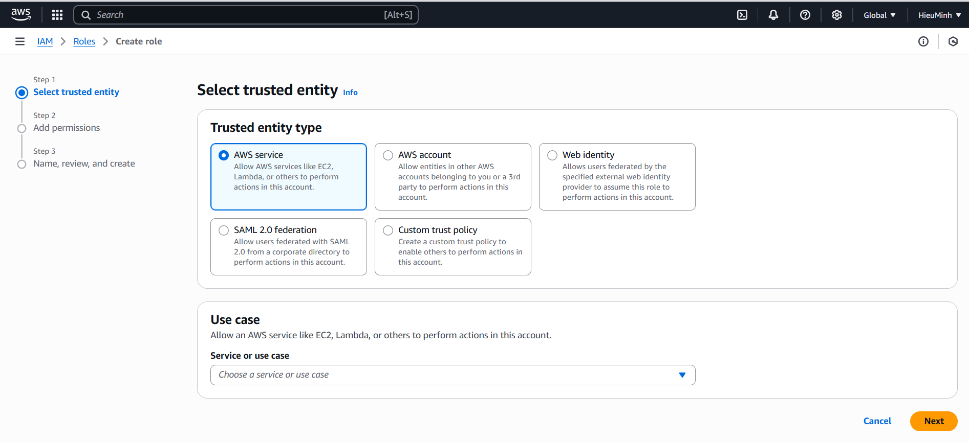Open the notifications bell icon
Screen dimensions: 969x443
point(773,15)
